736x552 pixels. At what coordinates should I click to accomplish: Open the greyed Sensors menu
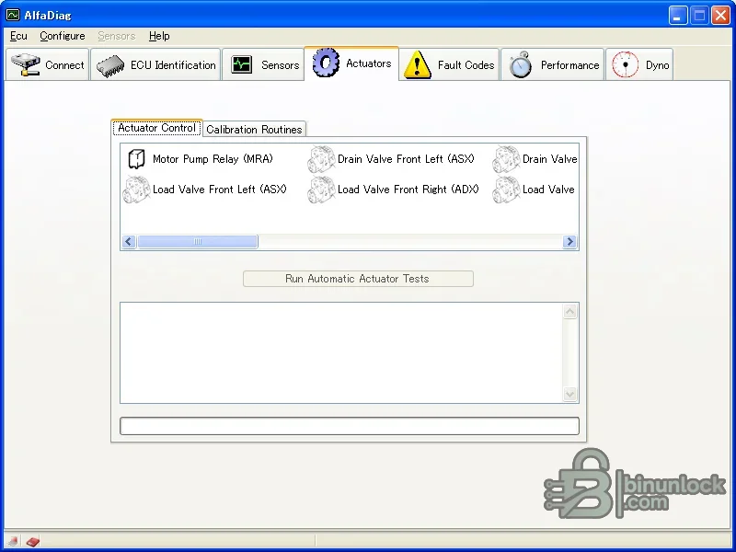pyautogui.click(x=117, y=36)
